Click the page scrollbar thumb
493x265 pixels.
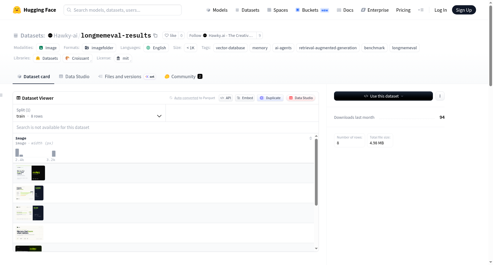pyautogui.click(x=491, y=46)
